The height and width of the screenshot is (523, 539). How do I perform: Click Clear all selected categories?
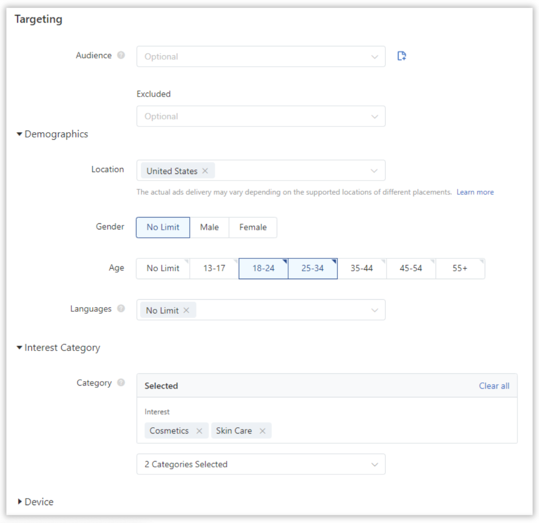(494, 386)
